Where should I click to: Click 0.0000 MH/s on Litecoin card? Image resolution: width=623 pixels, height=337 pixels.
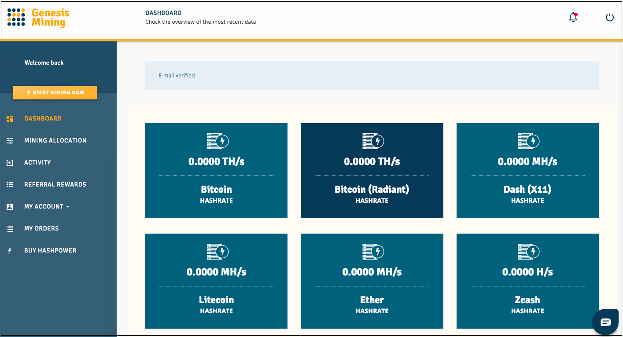[x=216, y=272]
